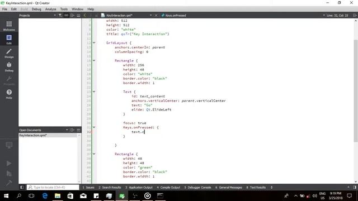Close the KeyInteraction.qml document
Screen dimensions: 358x201
(156, 15)
